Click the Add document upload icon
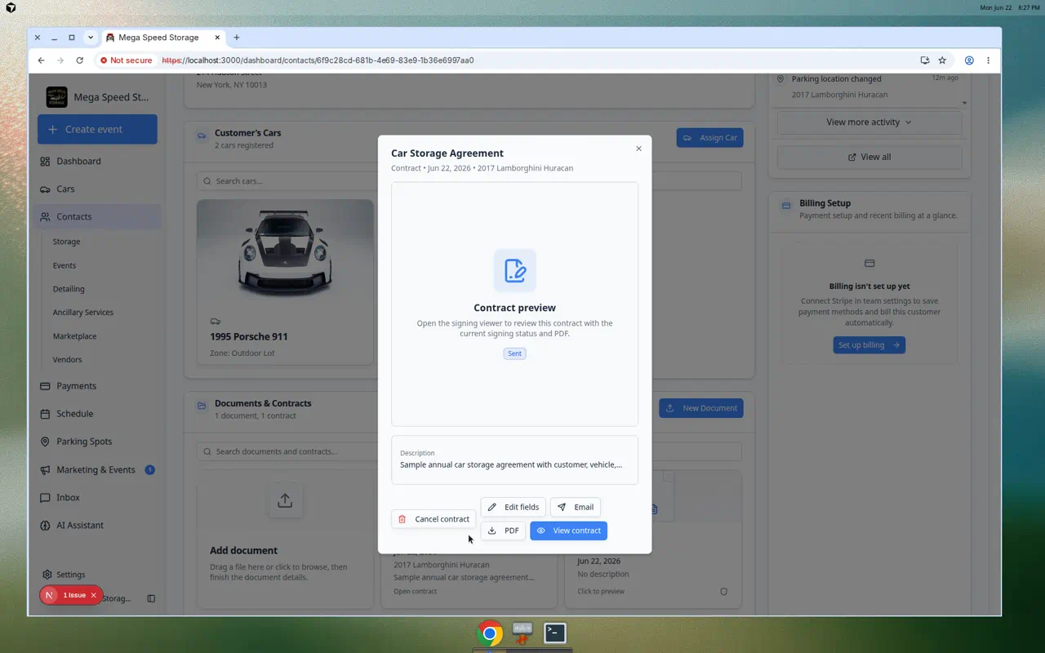Viewport: 1045px width, 653px height. click(x=285, y=500)
